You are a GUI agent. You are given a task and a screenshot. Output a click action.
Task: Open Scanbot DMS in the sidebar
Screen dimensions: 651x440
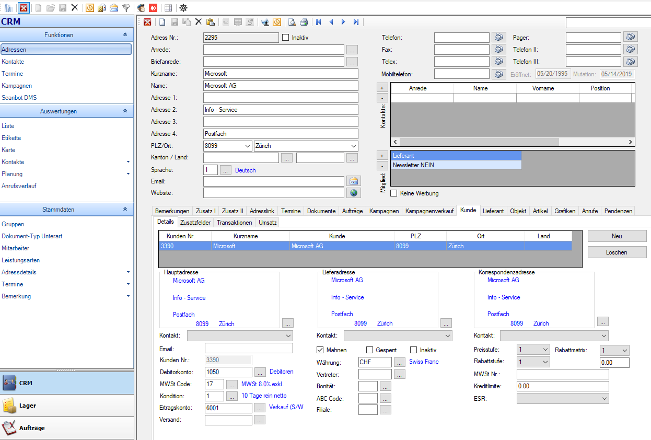point(19,98)
